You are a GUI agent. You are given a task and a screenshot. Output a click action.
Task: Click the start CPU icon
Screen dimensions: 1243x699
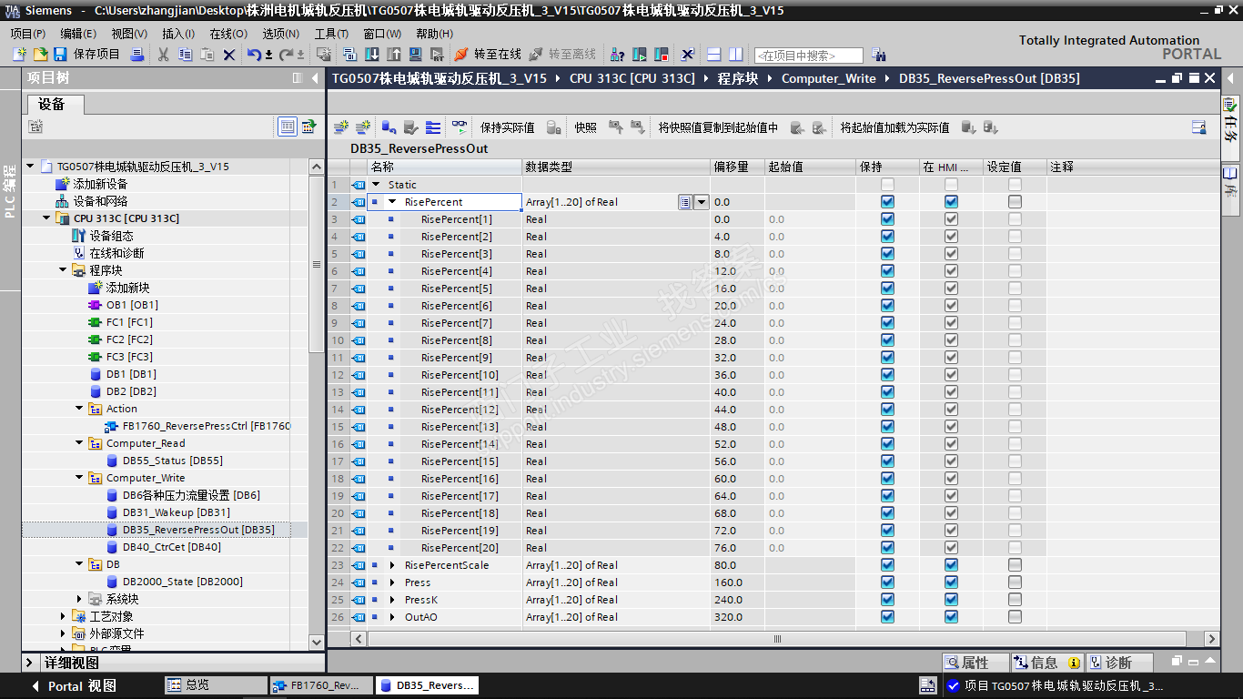pyautogui.click(x=640, y=55)
